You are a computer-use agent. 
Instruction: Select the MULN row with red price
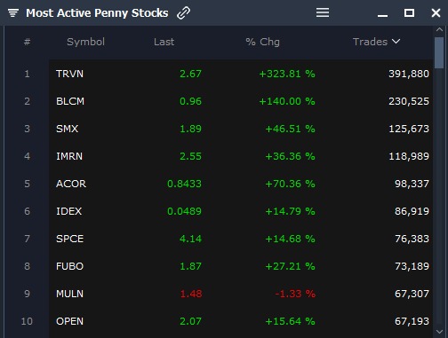point(241,294)
